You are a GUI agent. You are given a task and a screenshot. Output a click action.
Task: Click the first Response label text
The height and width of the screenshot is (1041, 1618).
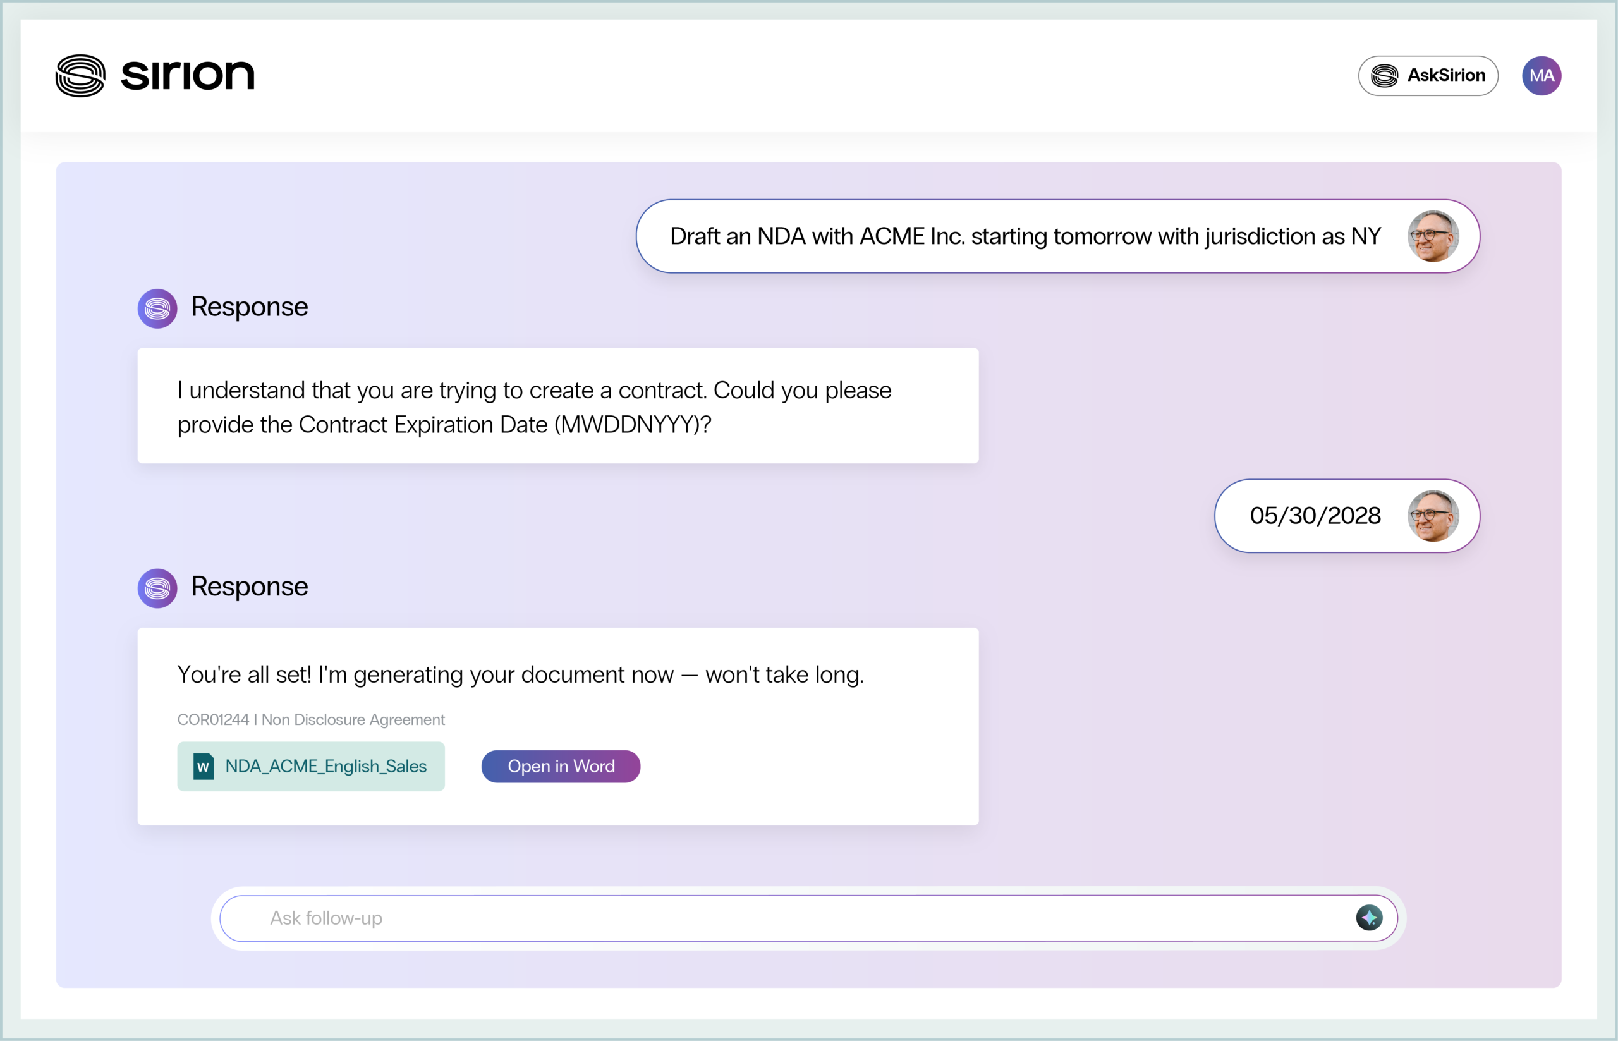pyautogui.click(x=250, y=307)
